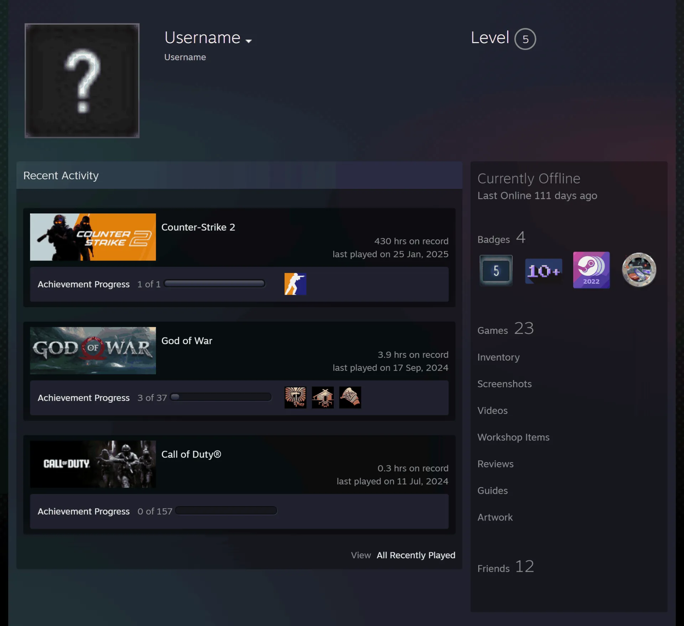Click Counter-Strike 2 Achievement Progress label

point(84,284)
